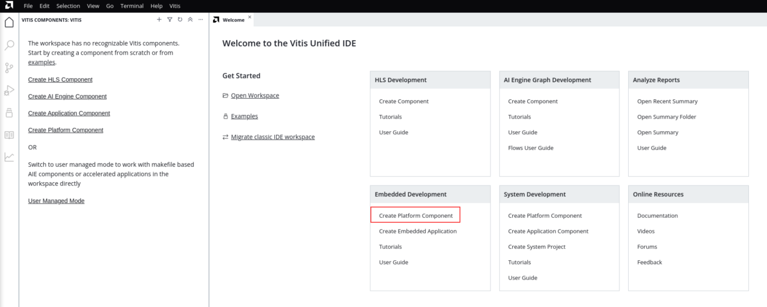The height and width of the screenshot is (307, 767).
Task: Collapse all in the components panel
Action: [190, 19]
